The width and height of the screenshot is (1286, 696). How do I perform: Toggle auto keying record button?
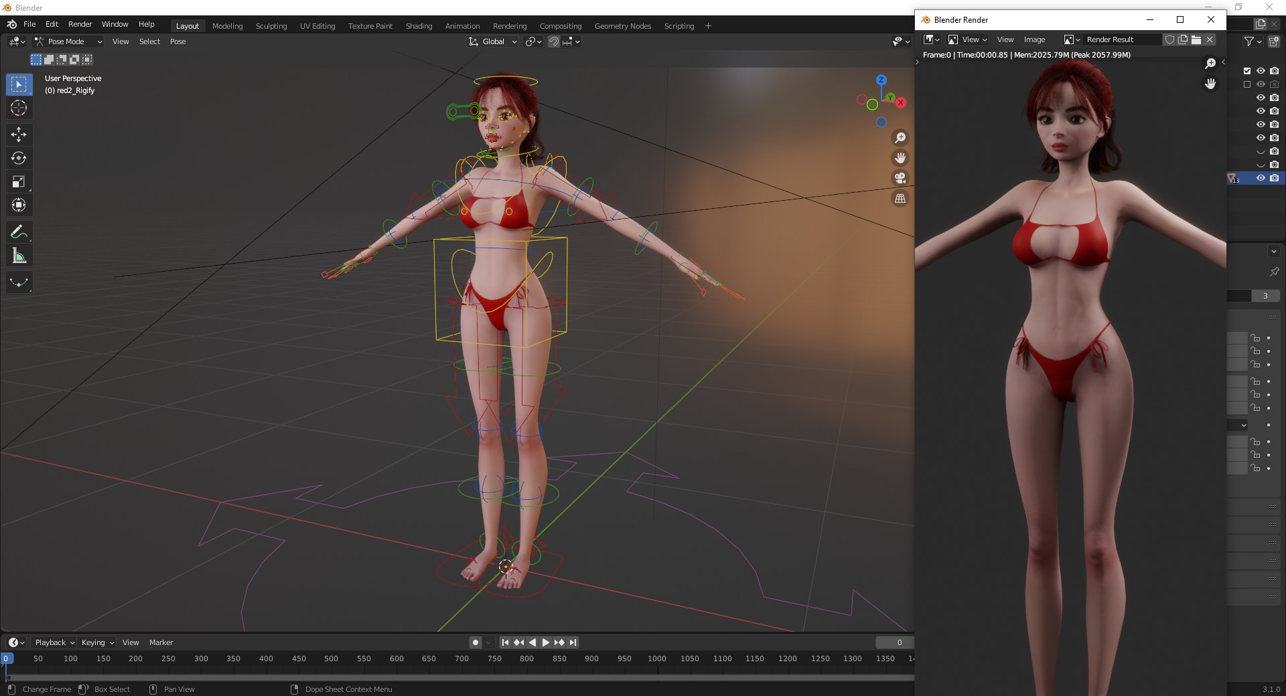pos(476,642)
